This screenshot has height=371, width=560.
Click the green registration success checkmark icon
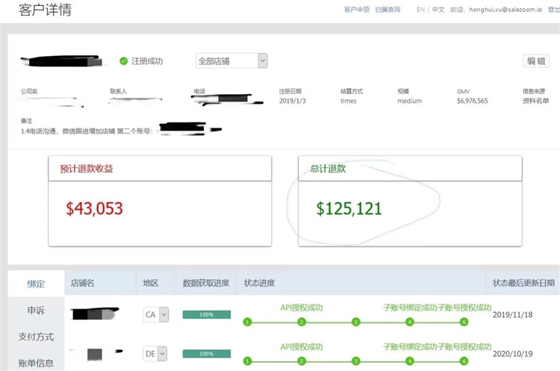(x=123, y=61)
